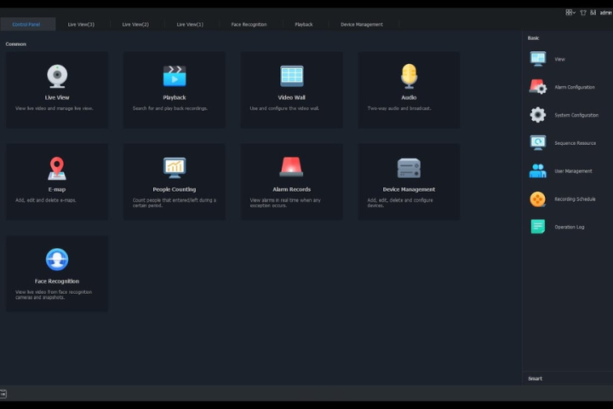Open the User Management link text

tap(574, 171)
